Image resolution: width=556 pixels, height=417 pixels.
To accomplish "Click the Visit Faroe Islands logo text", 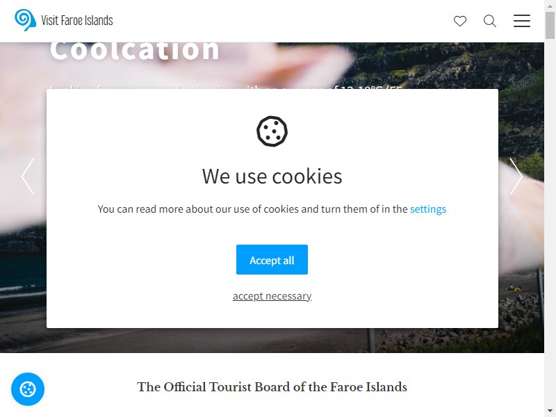I will [77, 21].
